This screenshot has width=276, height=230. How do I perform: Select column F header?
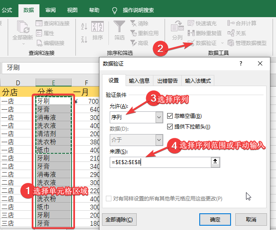pyautogui.click(x=86, y=83)
